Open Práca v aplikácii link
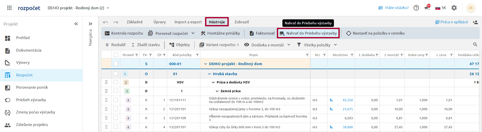 tap(451, 22)
